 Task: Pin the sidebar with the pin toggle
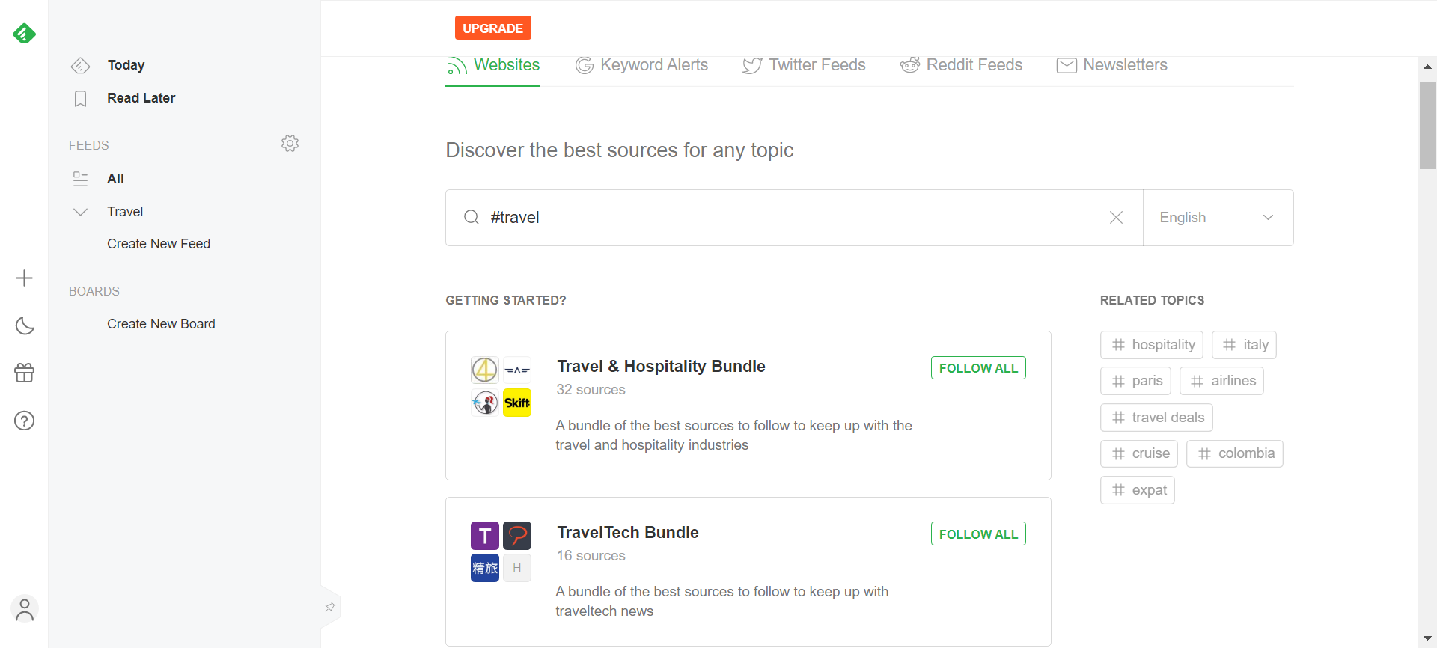pos(330,606)
